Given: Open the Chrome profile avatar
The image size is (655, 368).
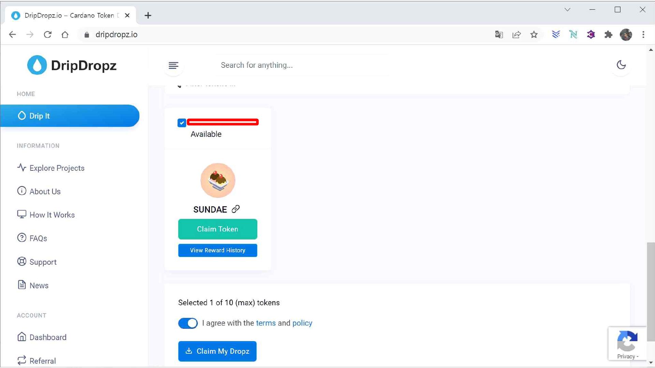Looking at the screenshot, I should tap(626, 34).
